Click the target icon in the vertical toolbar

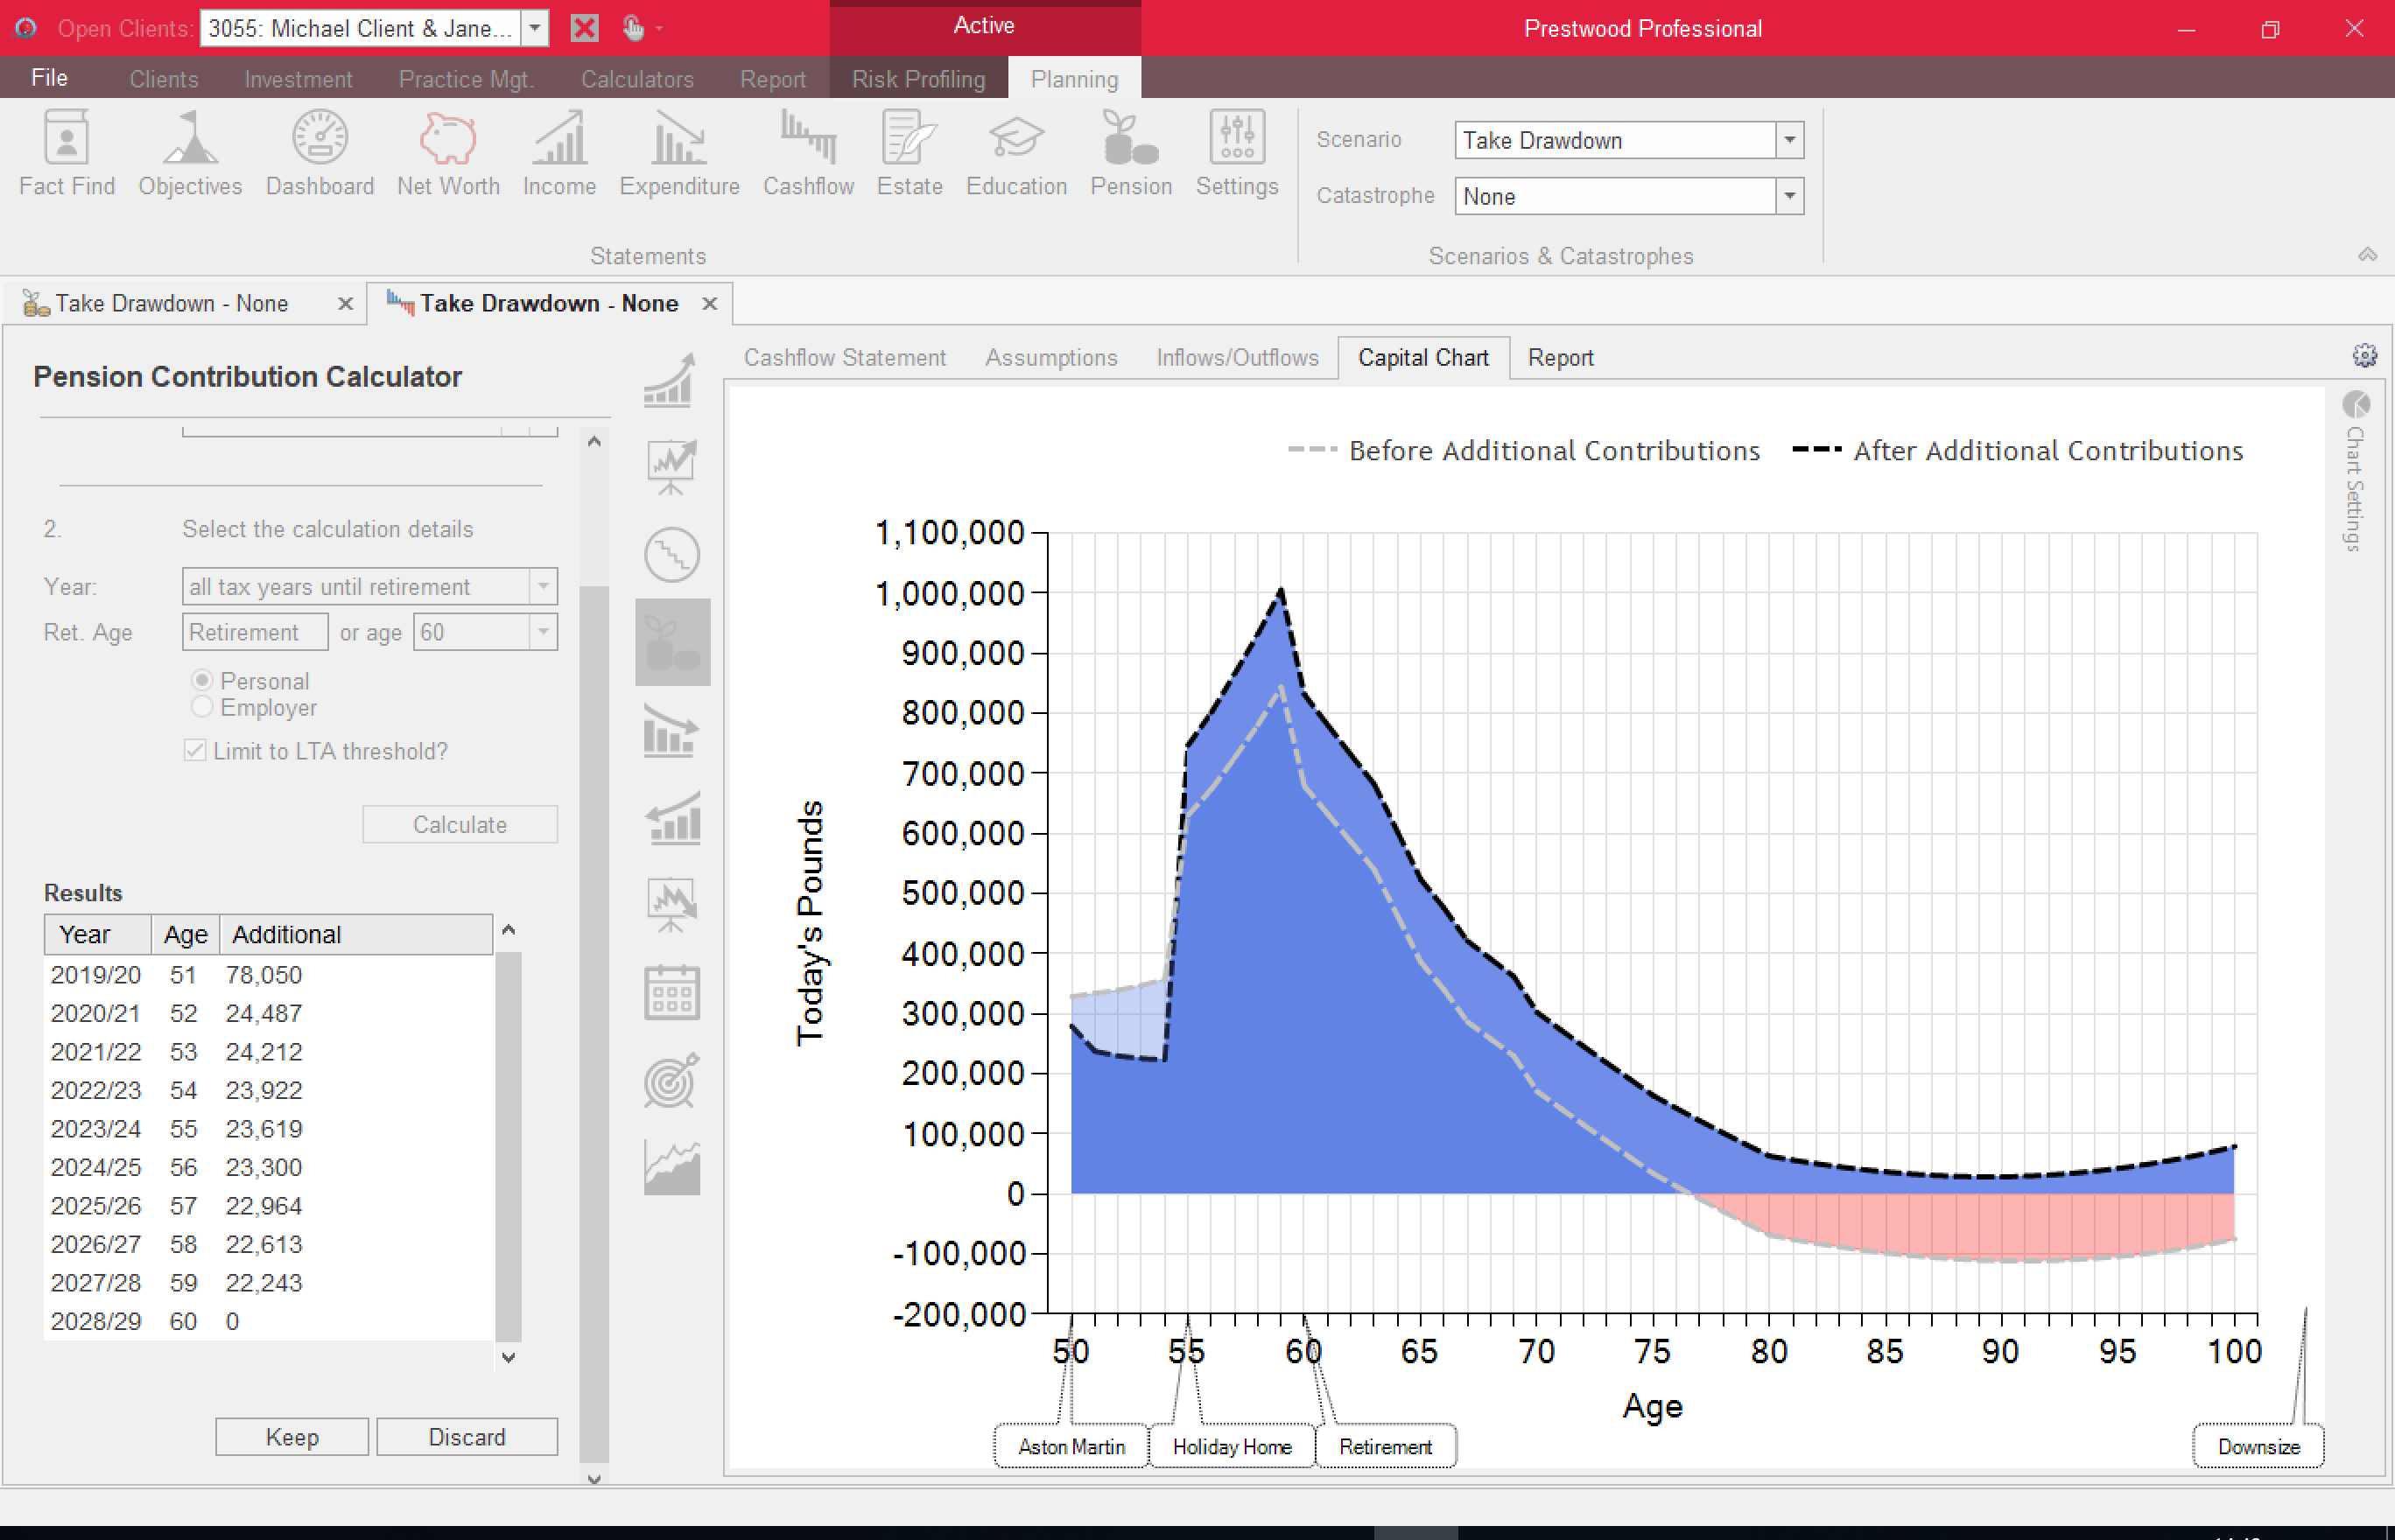click(671, 1081)
